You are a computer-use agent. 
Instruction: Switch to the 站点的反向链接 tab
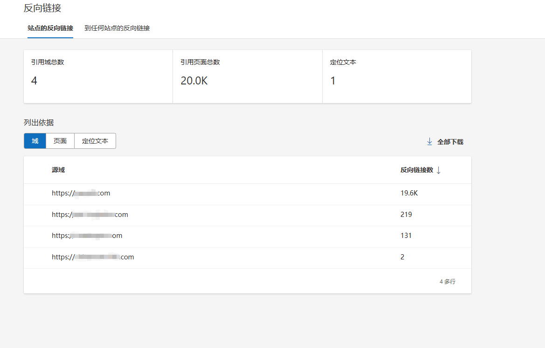coord(50,28)
